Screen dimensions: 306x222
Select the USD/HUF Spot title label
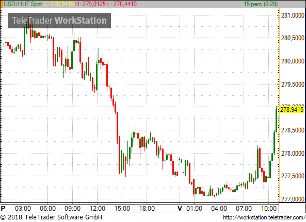tap(23, 4)
